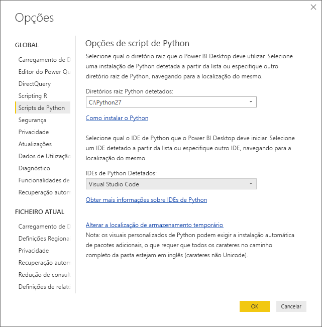Viewport: 322px width, 327px height.
Task: Click the Diretórios raiz Python detetados label
Action: [129, 91]
